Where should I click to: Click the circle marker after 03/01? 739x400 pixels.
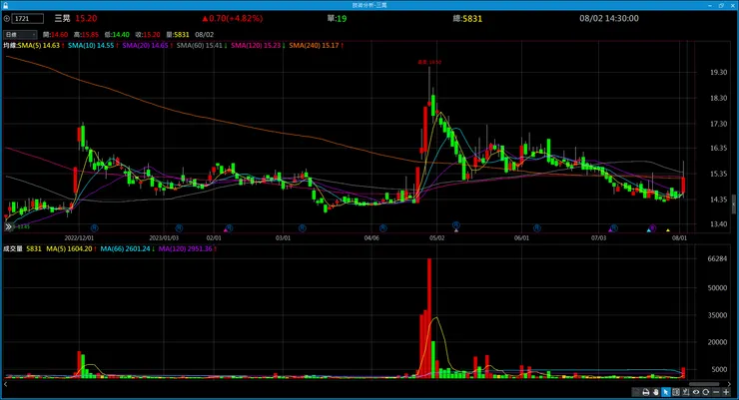click(x=303, y=227)
